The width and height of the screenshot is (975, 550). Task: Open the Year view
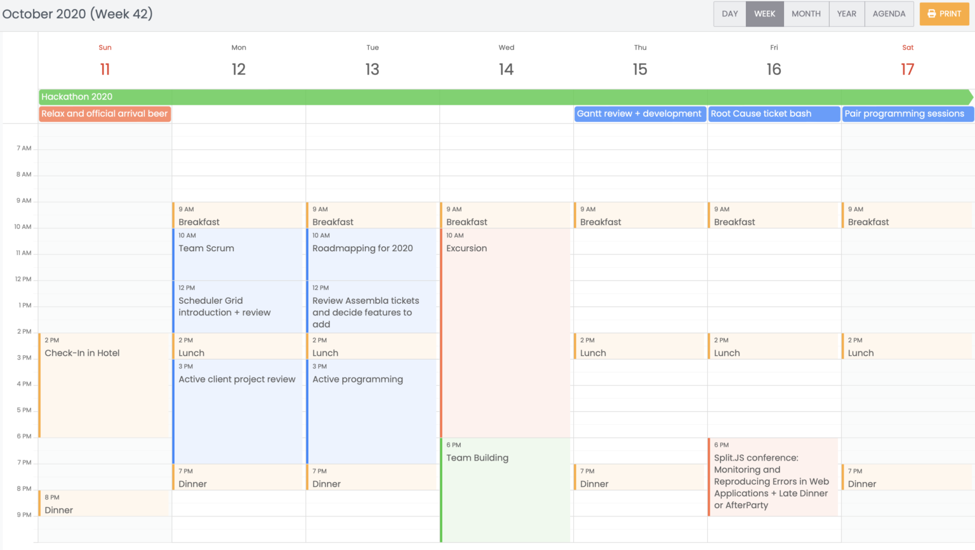(x=846, y=14)
